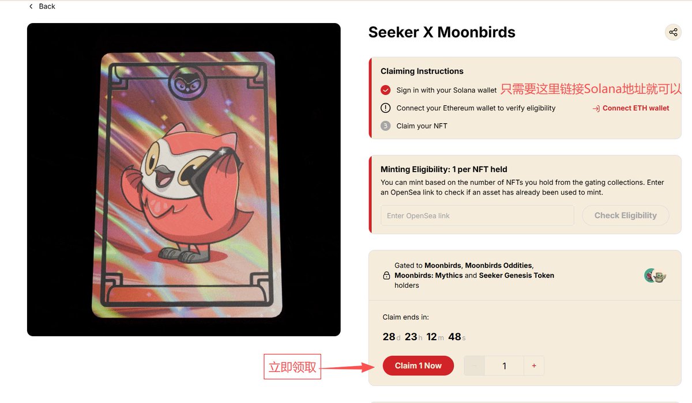692x403 pixels.
Task: Click the green collection avatar
Action: 650,276
